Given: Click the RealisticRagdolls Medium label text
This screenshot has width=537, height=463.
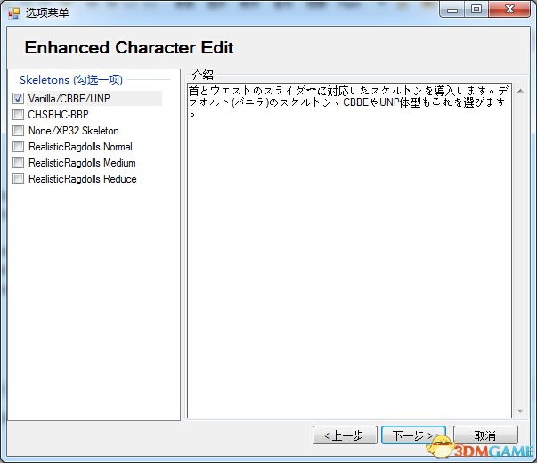Looking at the screenshot, I should click(x=82, y=163).
